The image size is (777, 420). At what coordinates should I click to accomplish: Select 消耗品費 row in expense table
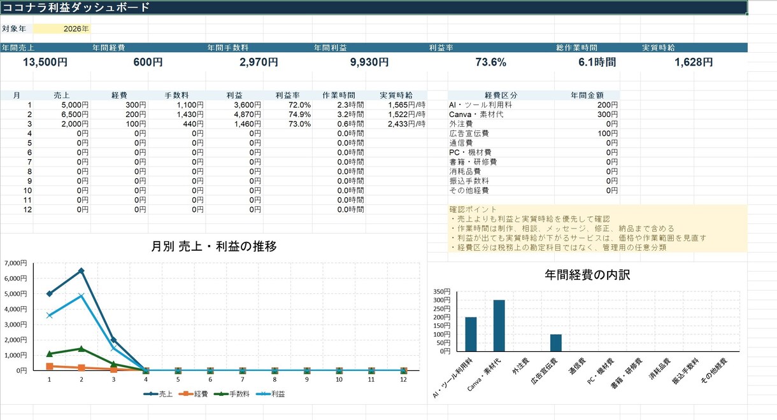(x=534, y=172)
